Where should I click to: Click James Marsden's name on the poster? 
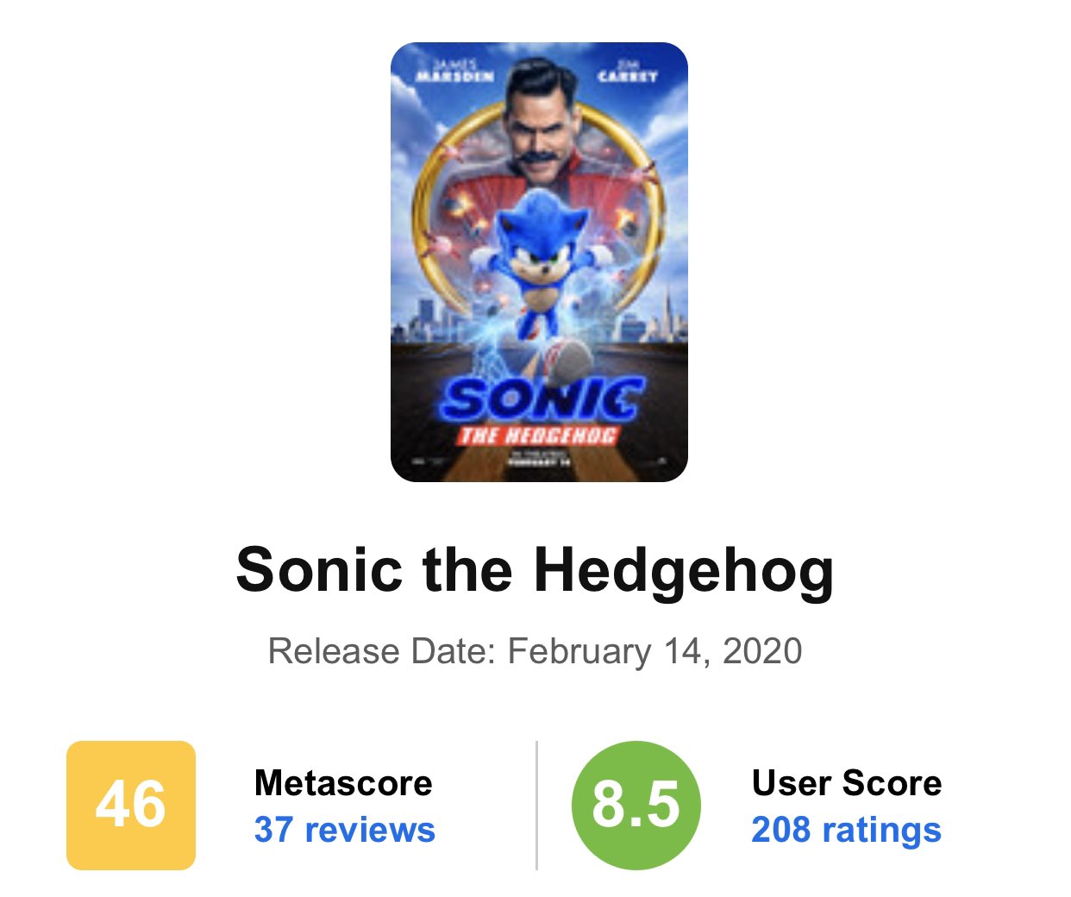[x=454, y=71]
